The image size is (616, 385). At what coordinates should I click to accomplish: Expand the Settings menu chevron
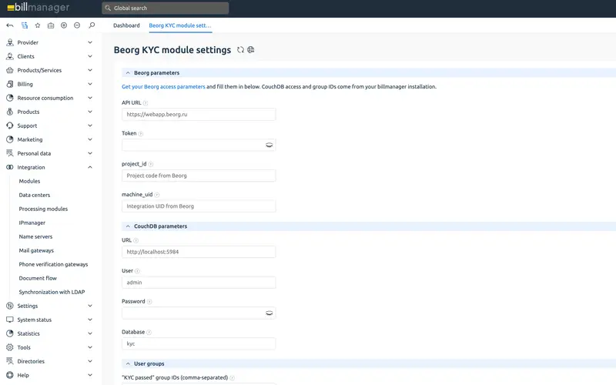tap(90, 306)
